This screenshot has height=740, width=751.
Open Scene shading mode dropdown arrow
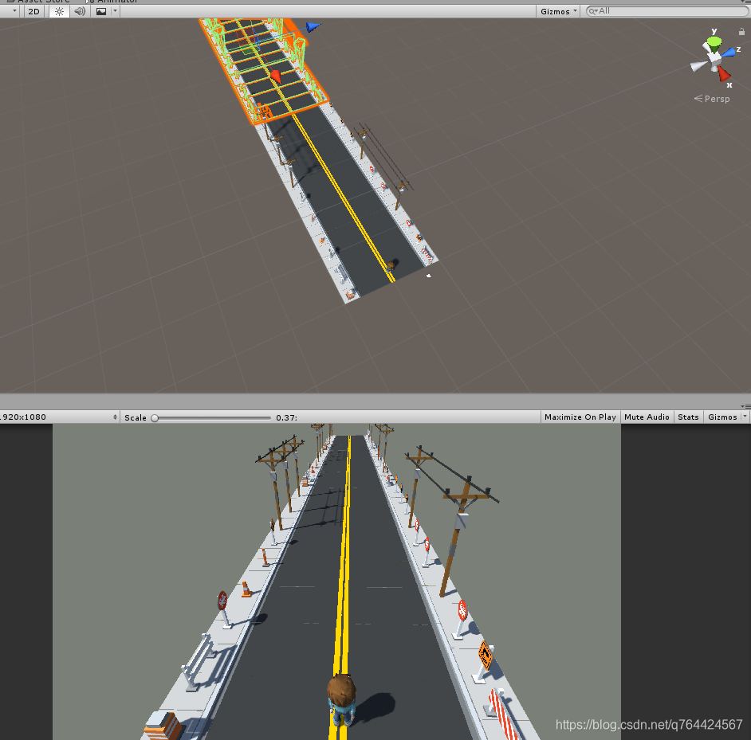14,11
